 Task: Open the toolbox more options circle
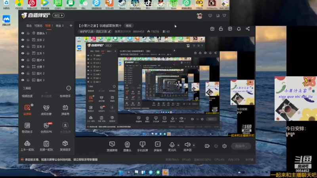(69, 88)
